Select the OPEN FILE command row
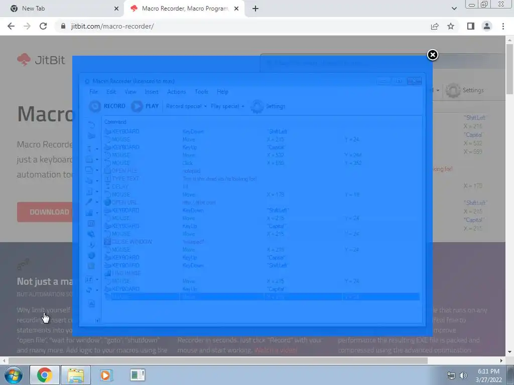The height and width of the screenshot is (385, 514). [x=261, y=171]
